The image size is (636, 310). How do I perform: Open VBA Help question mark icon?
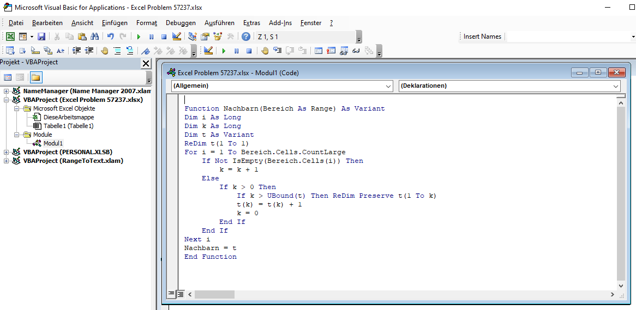tap(246, 37)
